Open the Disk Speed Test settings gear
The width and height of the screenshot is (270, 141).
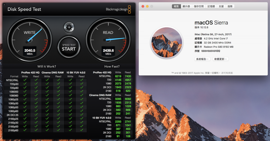[x=69, y=27]
